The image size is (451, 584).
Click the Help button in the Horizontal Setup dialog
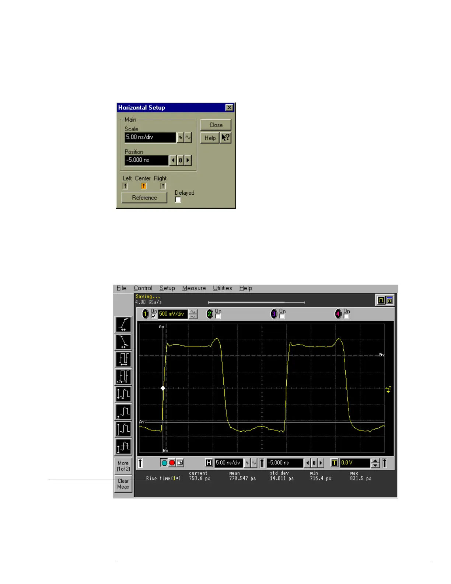pyautogui.click(x=210, y=138)
